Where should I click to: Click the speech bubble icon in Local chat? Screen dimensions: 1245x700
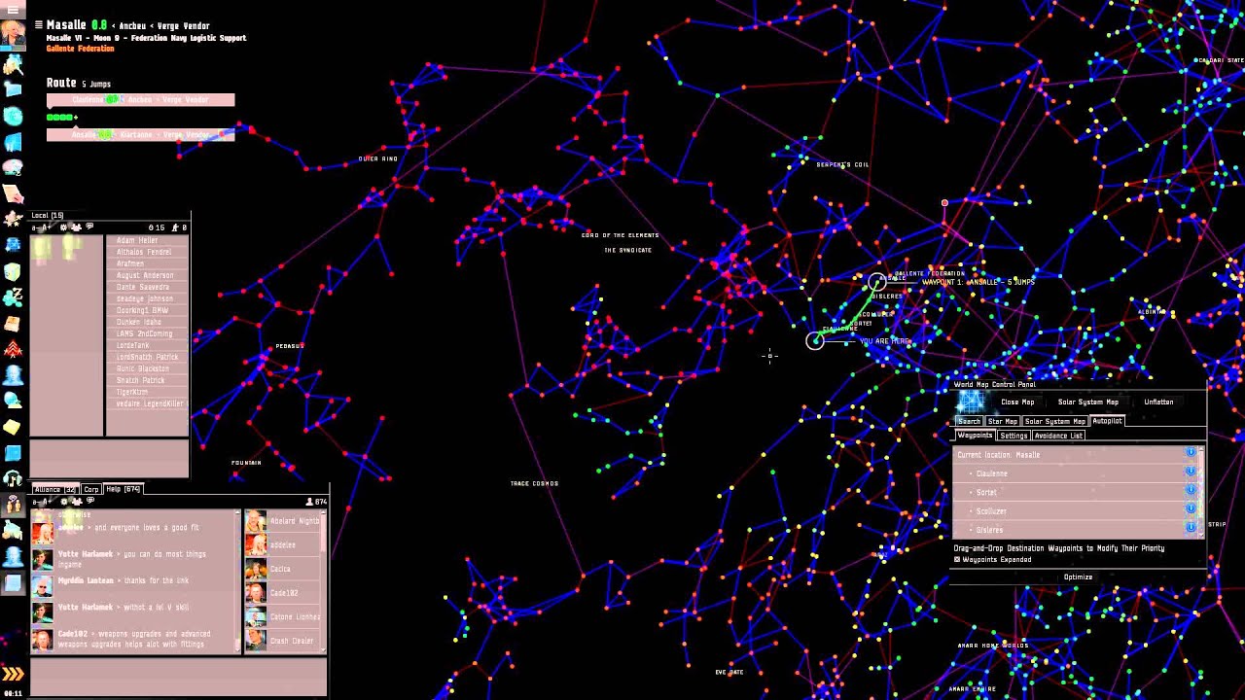(89, 227)
